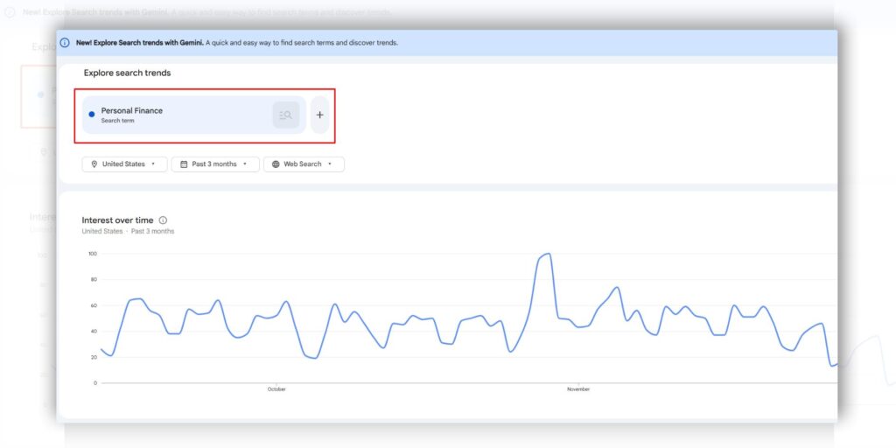Viewport: 896px width, 448px height.
Task: Click the 'Search term' label under Personal Finance
Action: (118, 121)
